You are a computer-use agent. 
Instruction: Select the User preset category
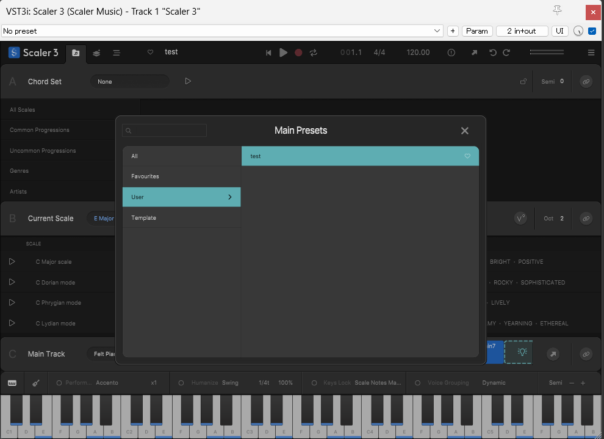click(x=181, y=197)
